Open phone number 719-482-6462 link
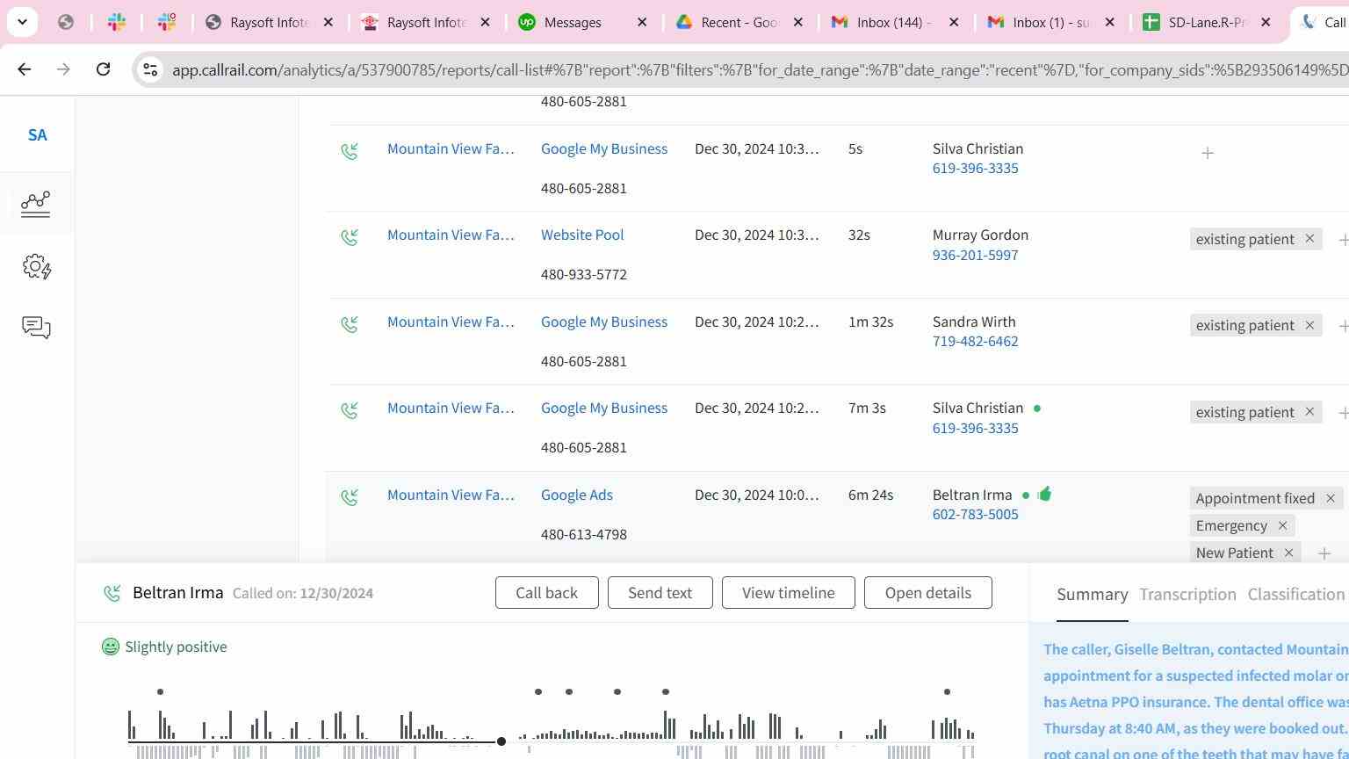The height and width of the screenshot is (759, 1349). click(975, 342)
